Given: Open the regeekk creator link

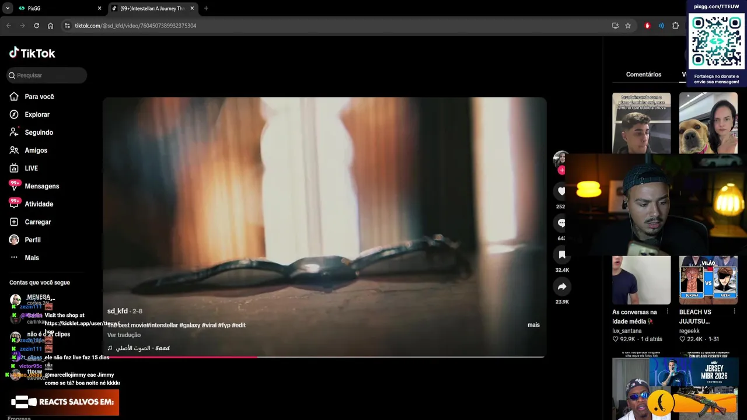Looking at the screenshot, I should pyautogui.click(x=689, y=331).
